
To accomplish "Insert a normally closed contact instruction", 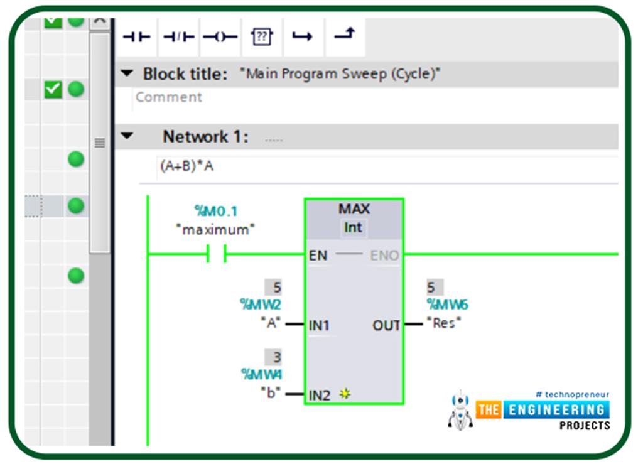I will click(x=180, y=36).
